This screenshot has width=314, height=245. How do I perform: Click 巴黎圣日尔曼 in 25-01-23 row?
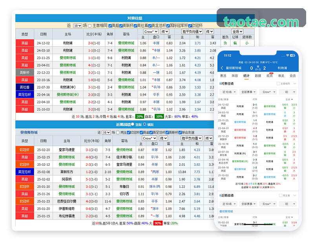pos(67,201)
